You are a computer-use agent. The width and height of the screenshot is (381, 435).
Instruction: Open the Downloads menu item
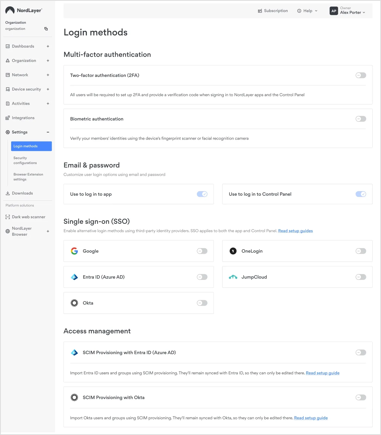point(22,193)
